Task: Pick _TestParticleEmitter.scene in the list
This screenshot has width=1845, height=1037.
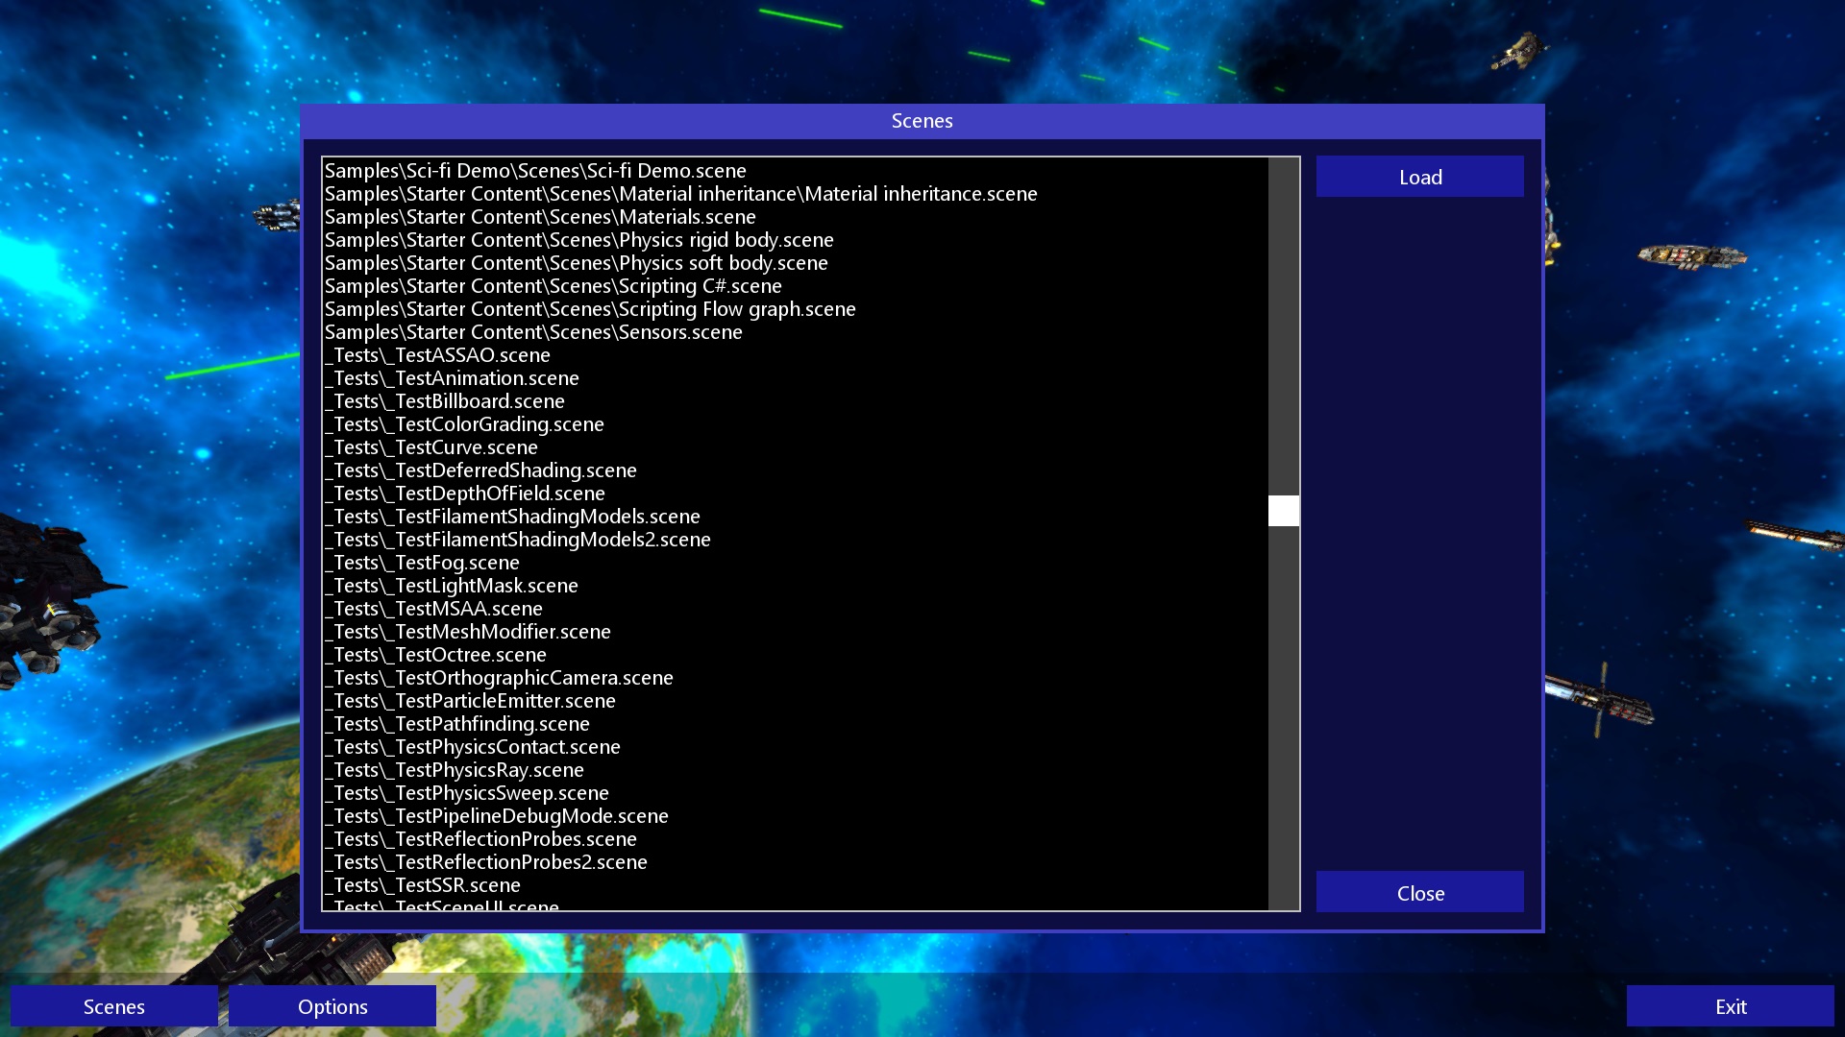Action: [x=470, y=701]
